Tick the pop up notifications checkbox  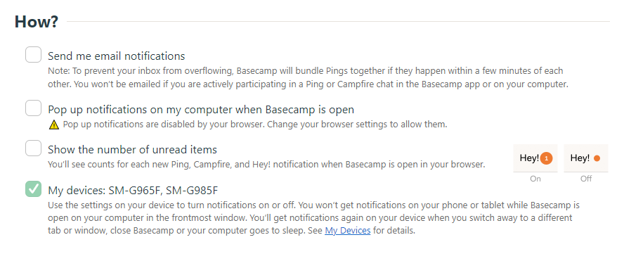tap(34, 108)
